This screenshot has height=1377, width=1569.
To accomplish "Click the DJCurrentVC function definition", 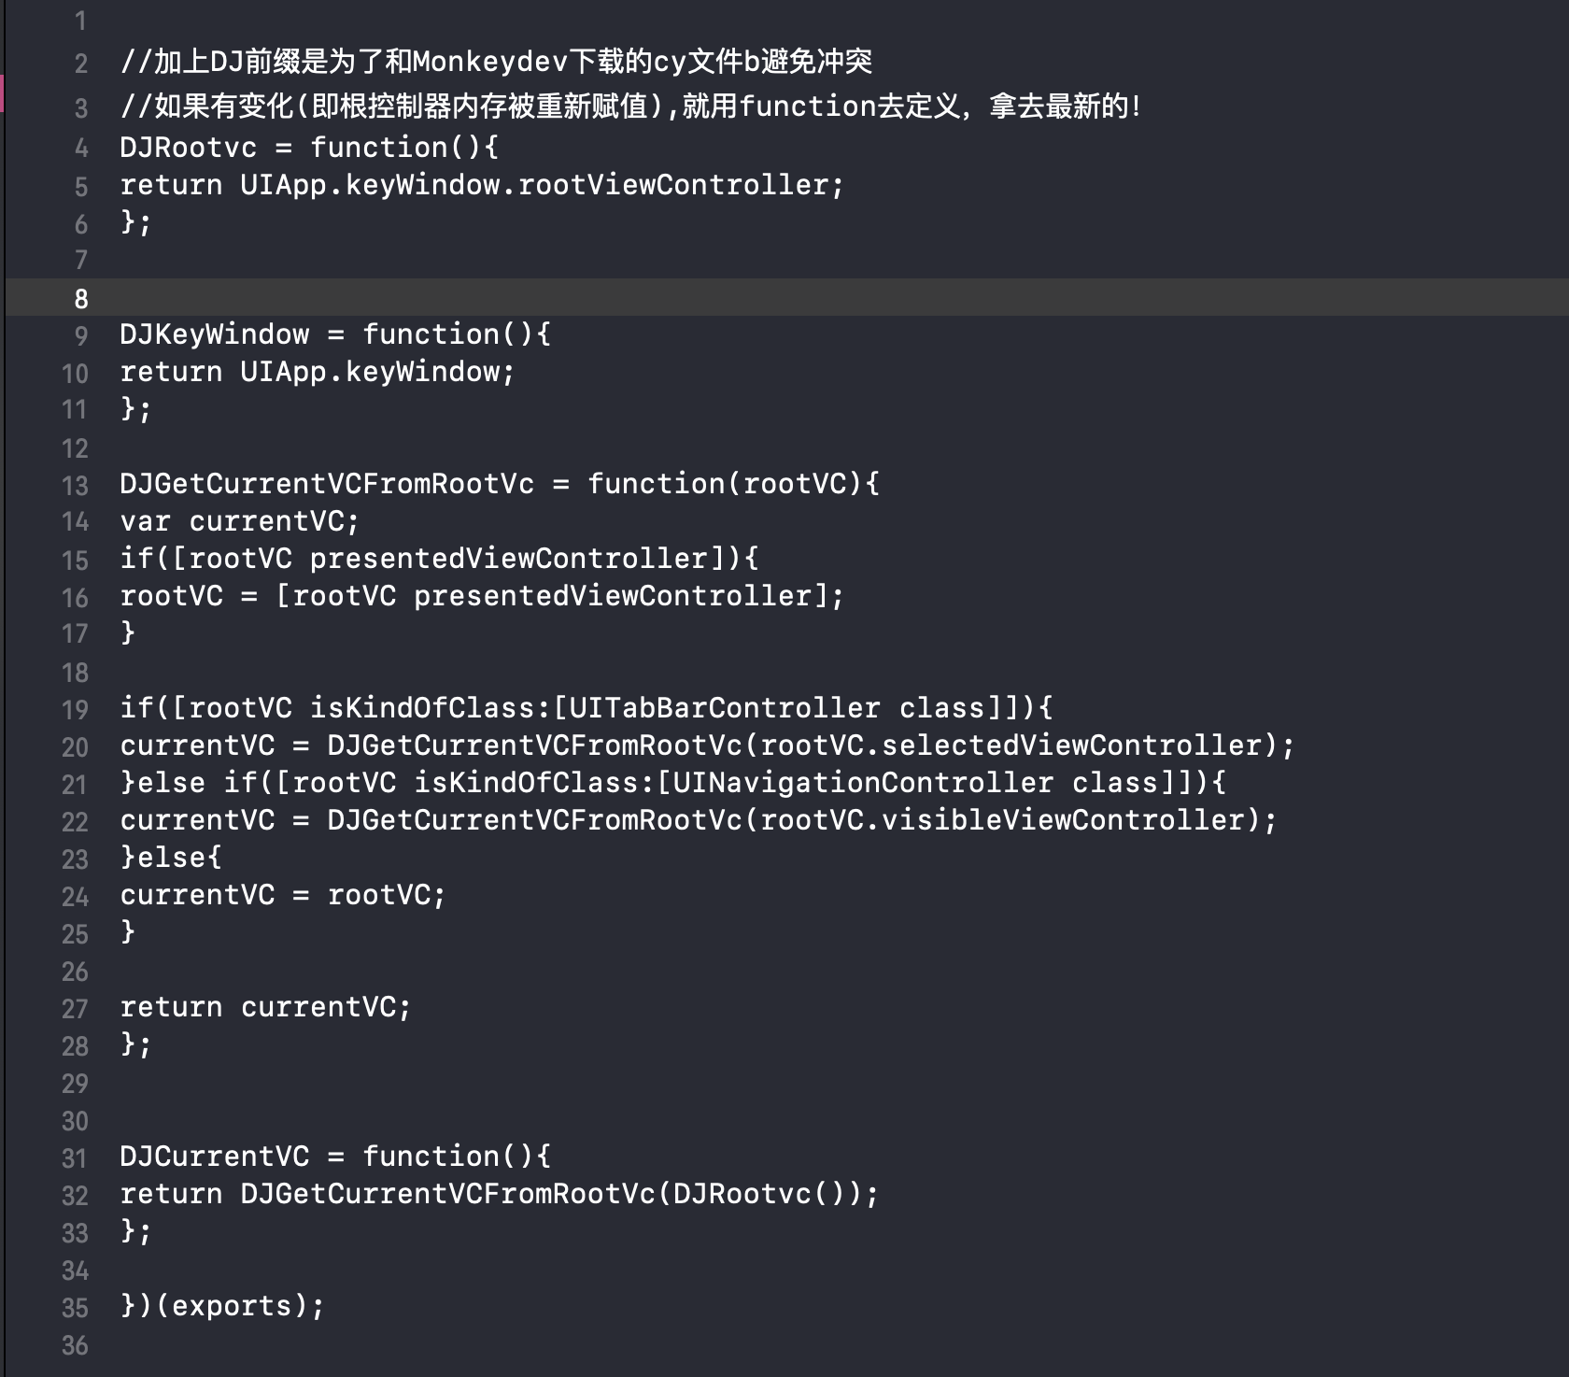I will point(335,1156).
